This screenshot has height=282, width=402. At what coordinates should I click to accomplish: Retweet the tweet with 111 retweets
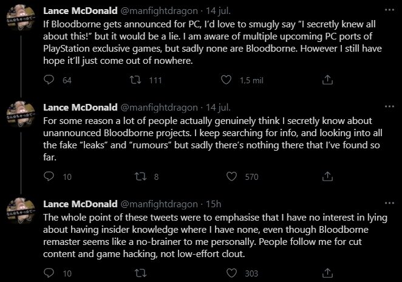135,80
